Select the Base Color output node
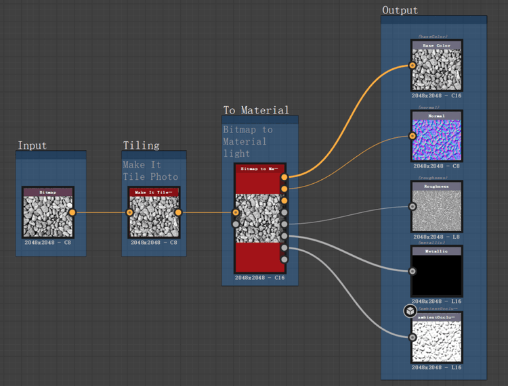 (x=437, y=66)
